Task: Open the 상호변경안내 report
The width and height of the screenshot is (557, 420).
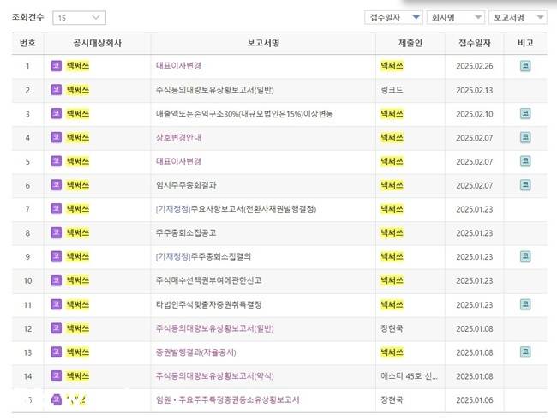Action: point(178,137)
